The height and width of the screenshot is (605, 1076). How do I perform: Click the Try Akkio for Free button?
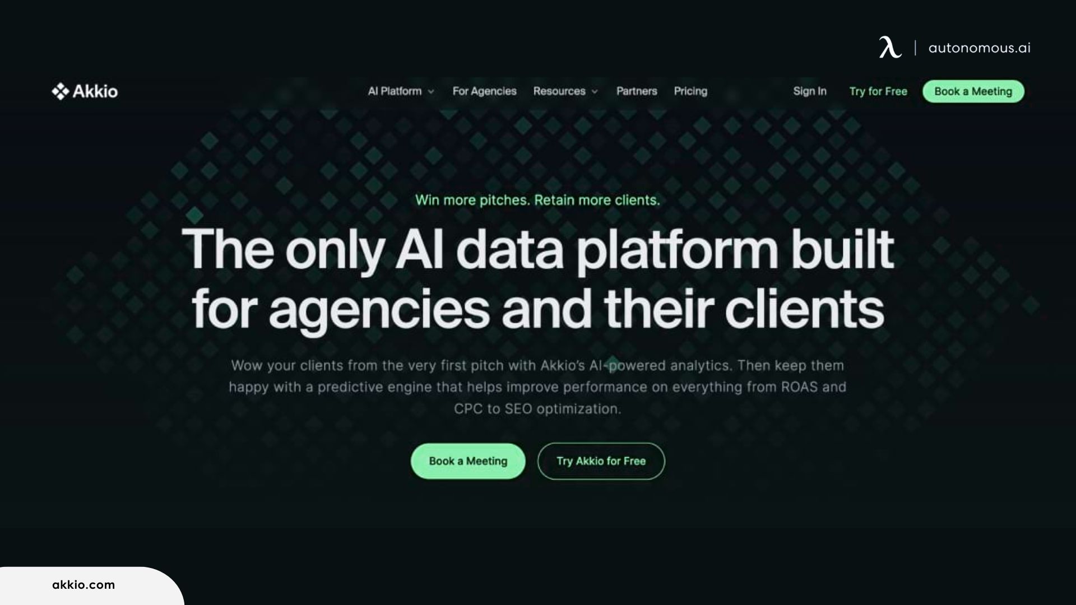pos(601,460)
